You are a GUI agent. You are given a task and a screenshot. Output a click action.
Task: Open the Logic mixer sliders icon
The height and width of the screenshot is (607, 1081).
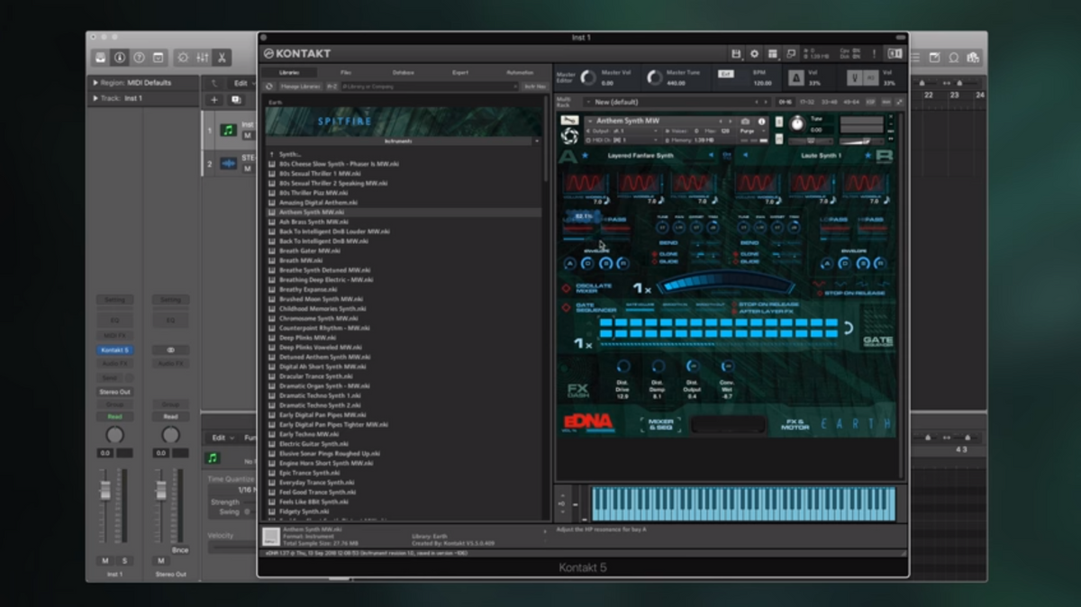[203, 58]
